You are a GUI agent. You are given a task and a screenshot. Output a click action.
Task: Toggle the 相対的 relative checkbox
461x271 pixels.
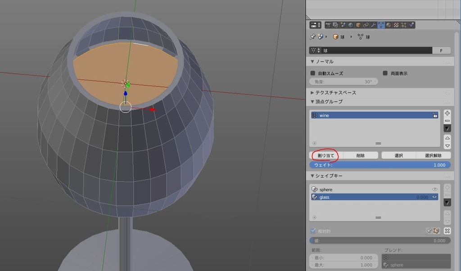[x=313, y=231]
